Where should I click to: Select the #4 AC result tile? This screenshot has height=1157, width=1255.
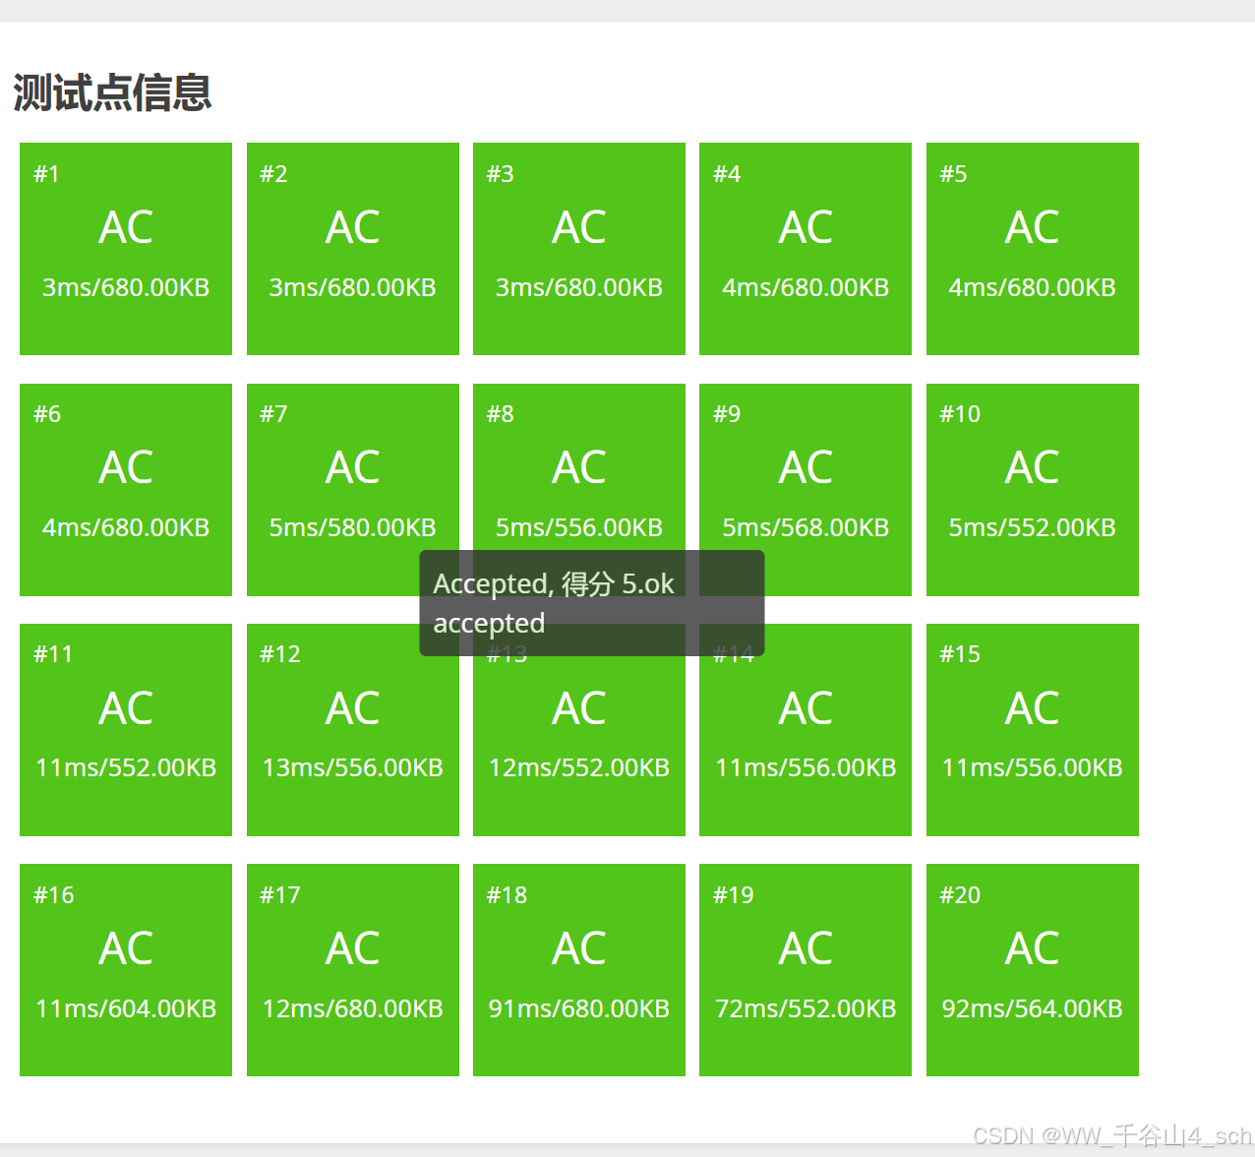pos(805,249)
